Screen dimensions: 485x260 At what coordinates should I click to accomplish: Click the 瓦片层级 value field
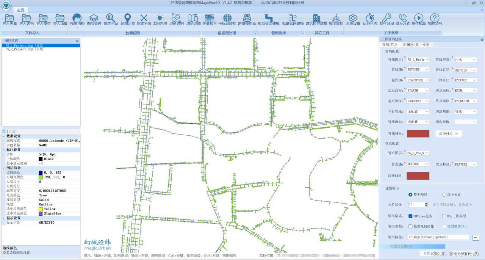click(x=415, y=204)
